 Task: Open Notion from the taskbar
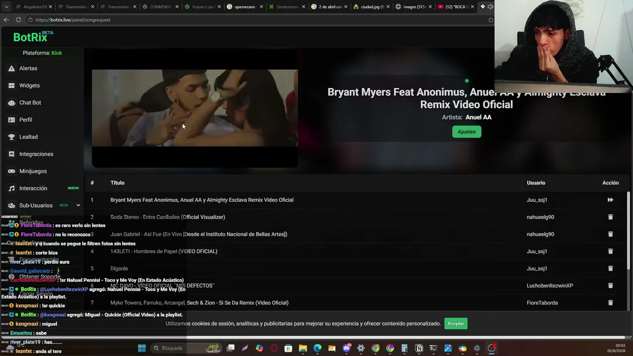click(419, 348)
